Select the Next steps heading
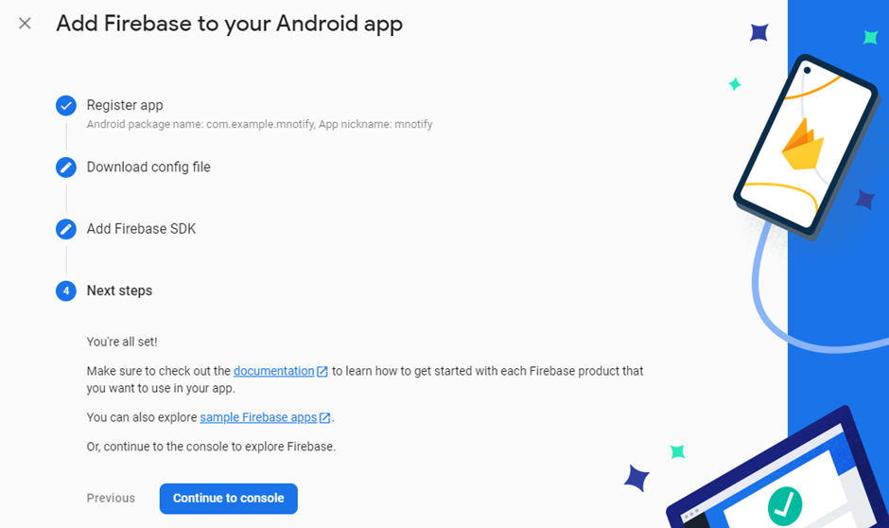This screenshot has height=528, width=889. [119, 290]
